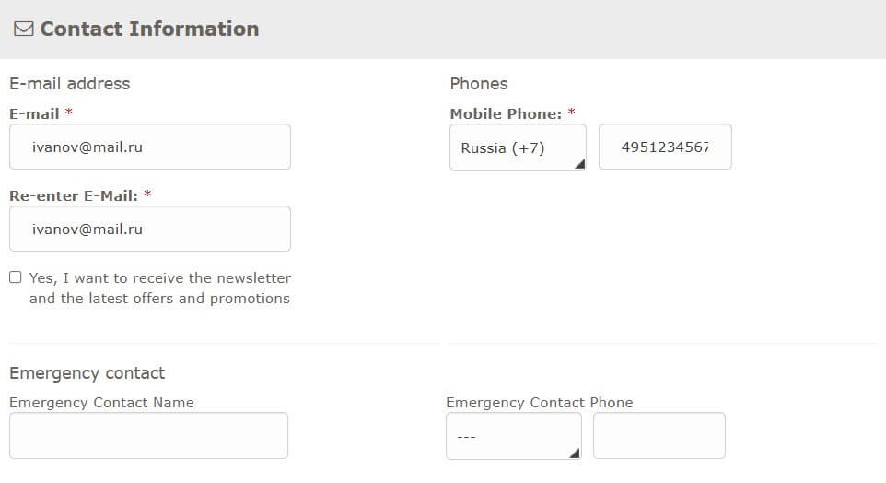Focus the E-mail input with ivanov@mail.ru
Viewport: 886px width, 483px height.
click(150, 147)
